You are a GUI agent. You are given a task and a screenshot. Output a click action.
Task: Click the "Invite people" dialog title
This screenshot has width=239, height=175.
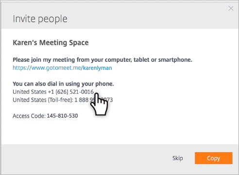pyautogui.click(x=40, y=19)
